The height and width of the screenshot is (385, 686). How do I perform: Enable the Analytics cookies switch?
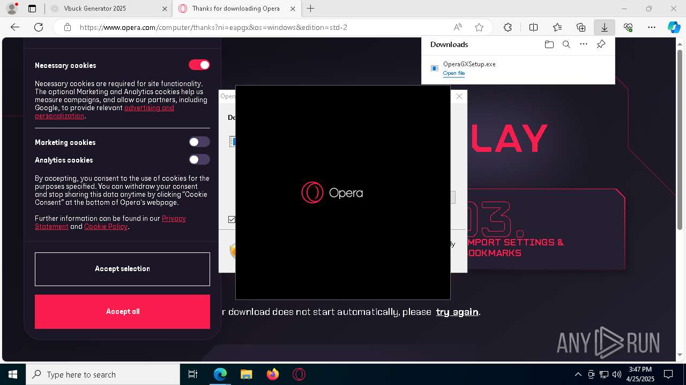tap(199, 159)
